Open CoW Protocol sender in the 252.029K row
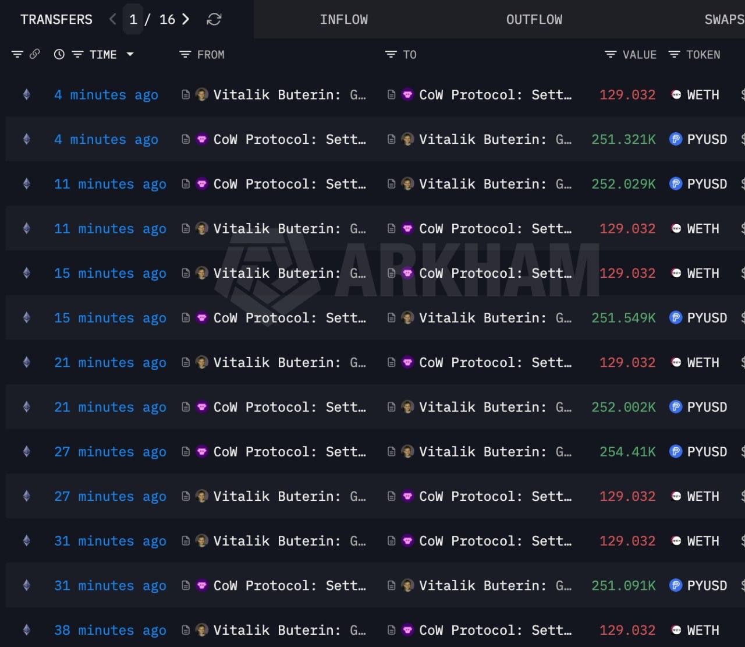 (x=289, y=184)
